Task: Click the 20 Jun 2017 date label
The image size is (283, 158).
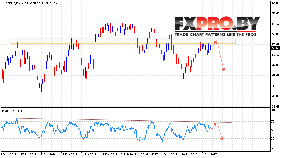Action: [189, 155]
